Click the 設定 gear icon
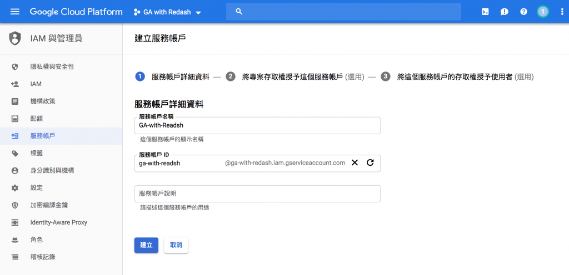 point(15,188)
